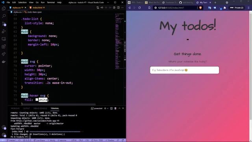Maximize terminal panel with the chevron
This screenshot has width=252, height=142.
(119, 108)
